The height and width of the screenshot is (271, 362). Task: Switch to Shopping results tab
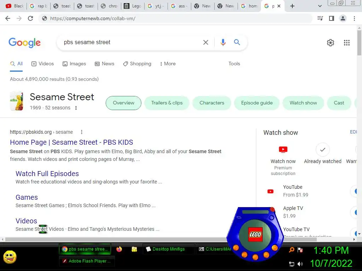[x=137, y=64]
